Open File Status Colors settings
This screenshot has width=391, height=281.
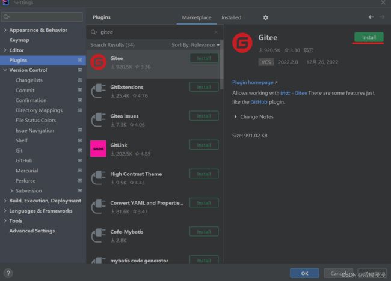[35, 120]
